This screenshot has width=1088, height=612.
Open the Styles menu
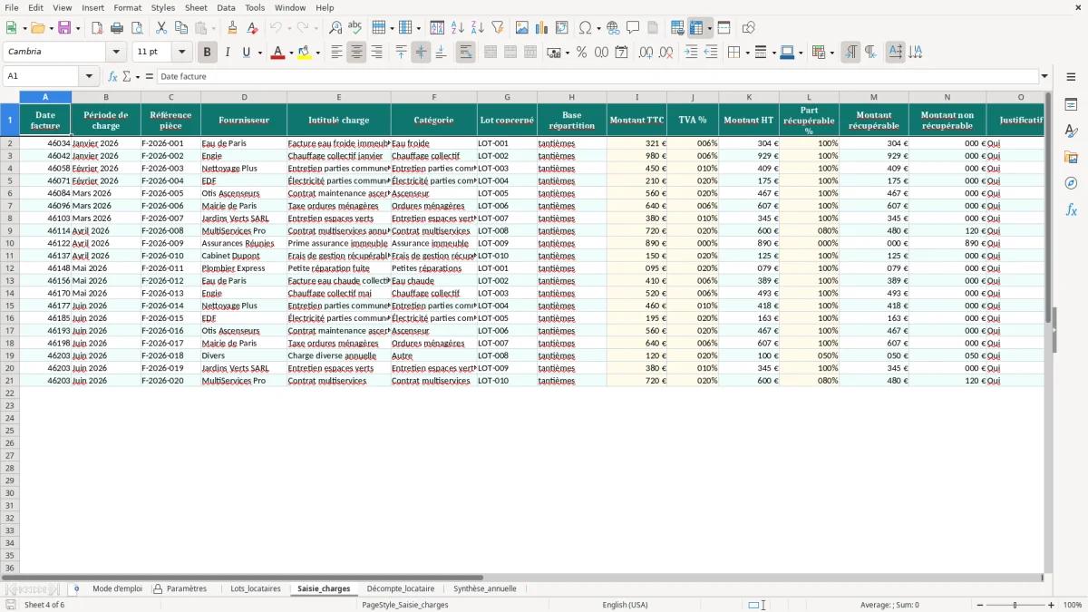(163, 7)
